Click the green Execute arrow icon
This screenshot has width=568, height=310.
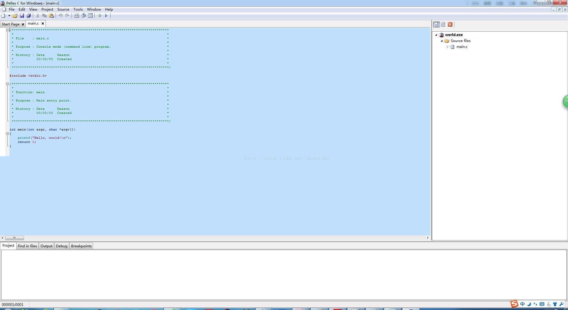pyautogui.click(x=100, y=16)
